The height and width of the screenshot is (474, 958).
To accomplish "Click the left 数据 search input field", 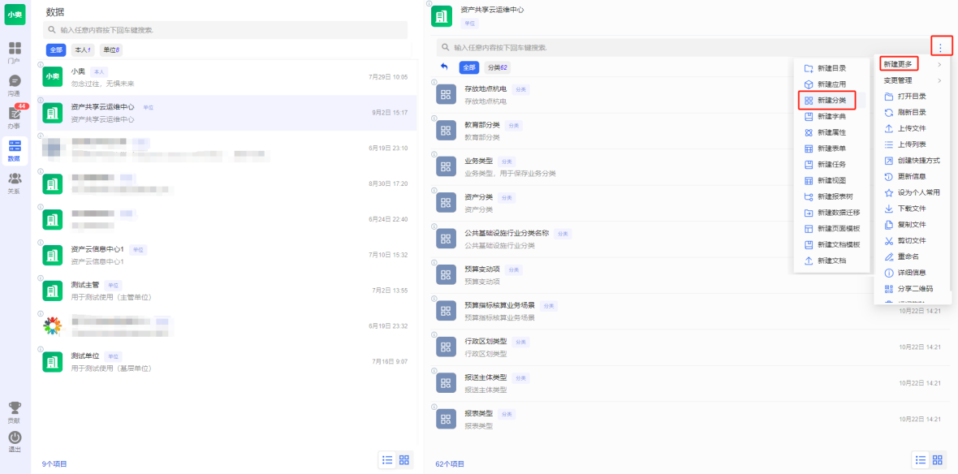I will coord(227,30).
